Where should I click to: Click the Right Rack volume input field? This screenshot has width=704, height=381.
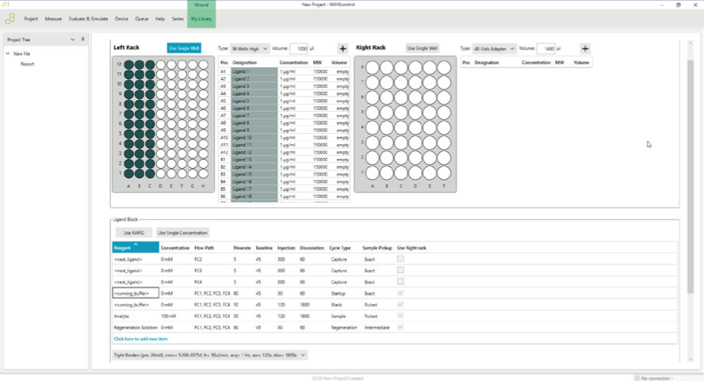point(546,48)
